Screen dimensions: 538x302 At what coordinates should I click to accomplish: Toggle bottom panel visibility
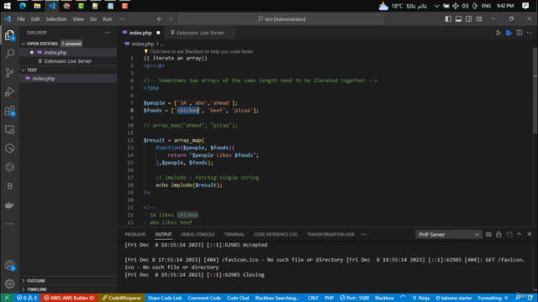(x=458, y=19)
